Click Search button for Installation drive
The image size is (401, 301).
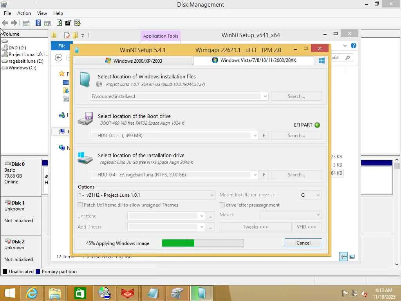[x=296, y=175]
